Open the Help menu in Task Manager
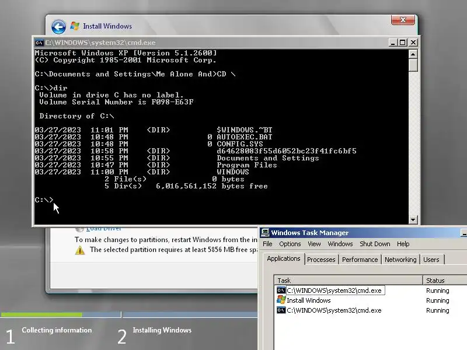Viewport: 467px width, 350px height. pos(403,244)
